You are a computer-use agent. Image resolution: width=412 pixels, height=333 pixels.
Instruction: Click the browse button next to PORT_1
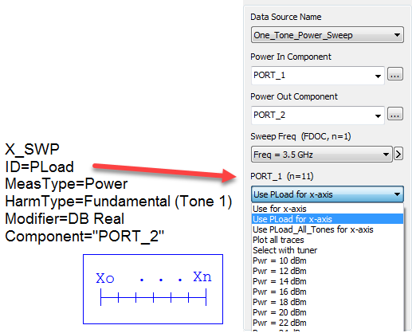(x=395, y=74)
